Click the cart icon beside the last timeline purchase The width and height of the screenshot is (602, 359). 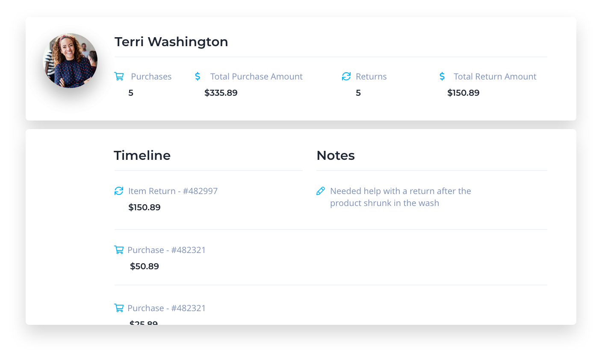119,308
